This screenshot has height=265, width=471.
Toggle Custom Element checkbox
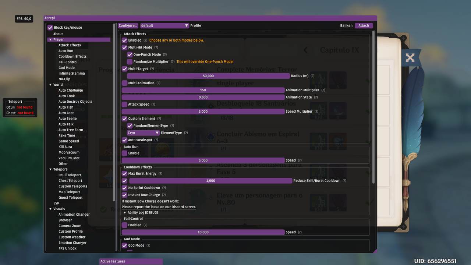124,119
